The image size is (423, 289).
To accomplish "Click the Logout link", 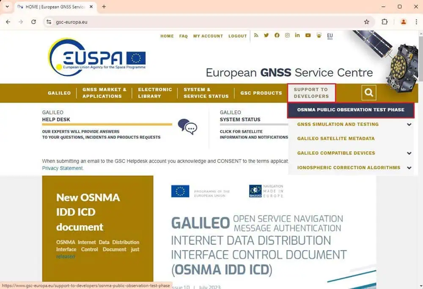I will (x=237, y=36).
